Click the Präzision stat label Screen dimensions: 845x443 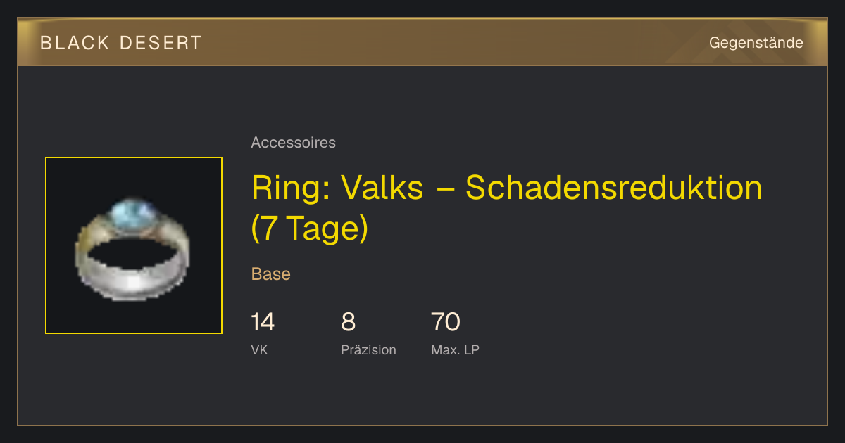click(369, 350)
